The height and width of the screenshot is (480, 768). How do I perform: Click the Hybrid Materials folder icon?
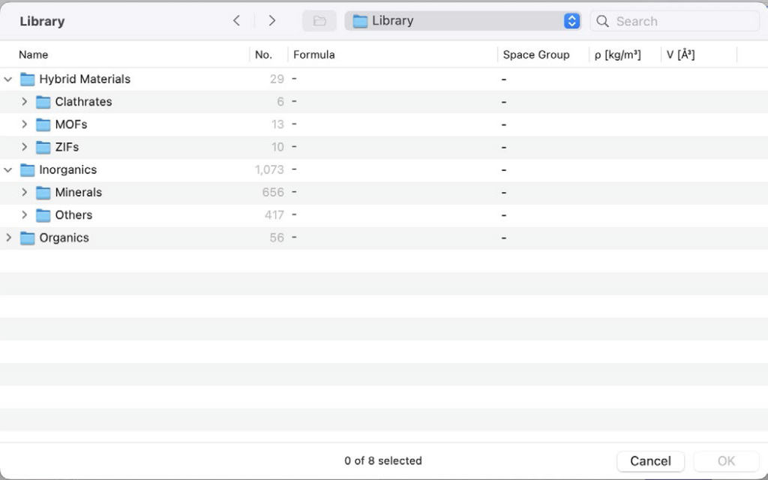coord(28,79)
